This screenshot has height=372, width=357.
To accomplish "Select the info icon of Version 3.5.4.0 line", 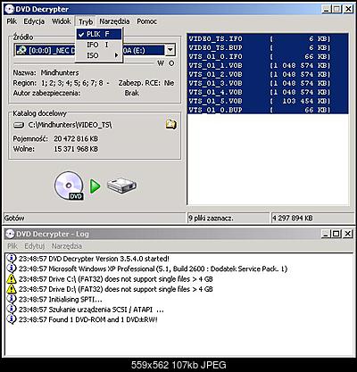I will tap(12, 259).
